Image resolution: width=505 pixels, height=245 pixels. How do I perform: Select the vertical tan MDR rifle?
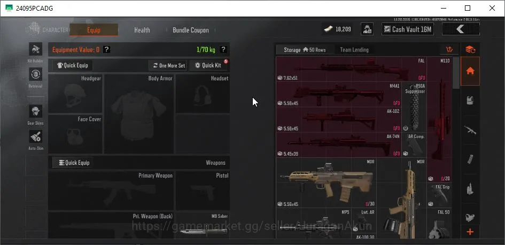(402, 198)
